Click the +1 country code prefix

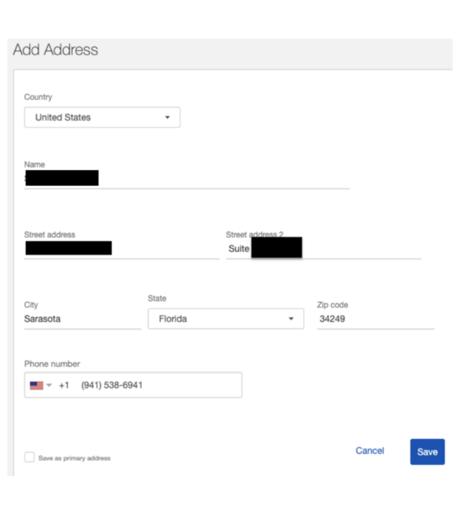64,385
